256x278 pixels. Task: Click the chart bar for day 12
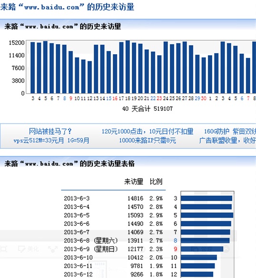(89, 77)
